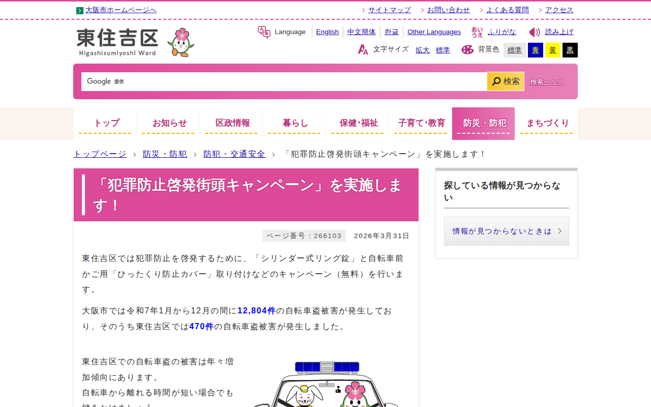Open 防災・防犯 breadcrumb link
This screenshot has width=651, height=407.
(165, 154)
